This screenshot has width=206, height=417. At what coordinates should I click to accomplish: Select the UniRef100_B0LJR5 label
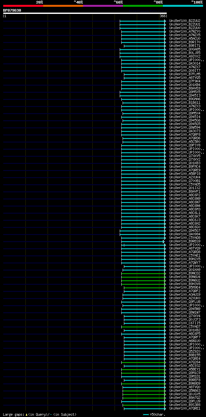point(185,53)
